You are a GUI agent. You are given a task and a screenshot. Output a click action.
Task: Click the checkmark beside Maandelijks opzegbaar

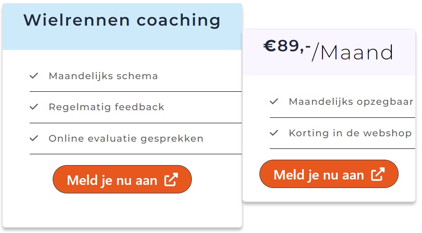point(274,102)
